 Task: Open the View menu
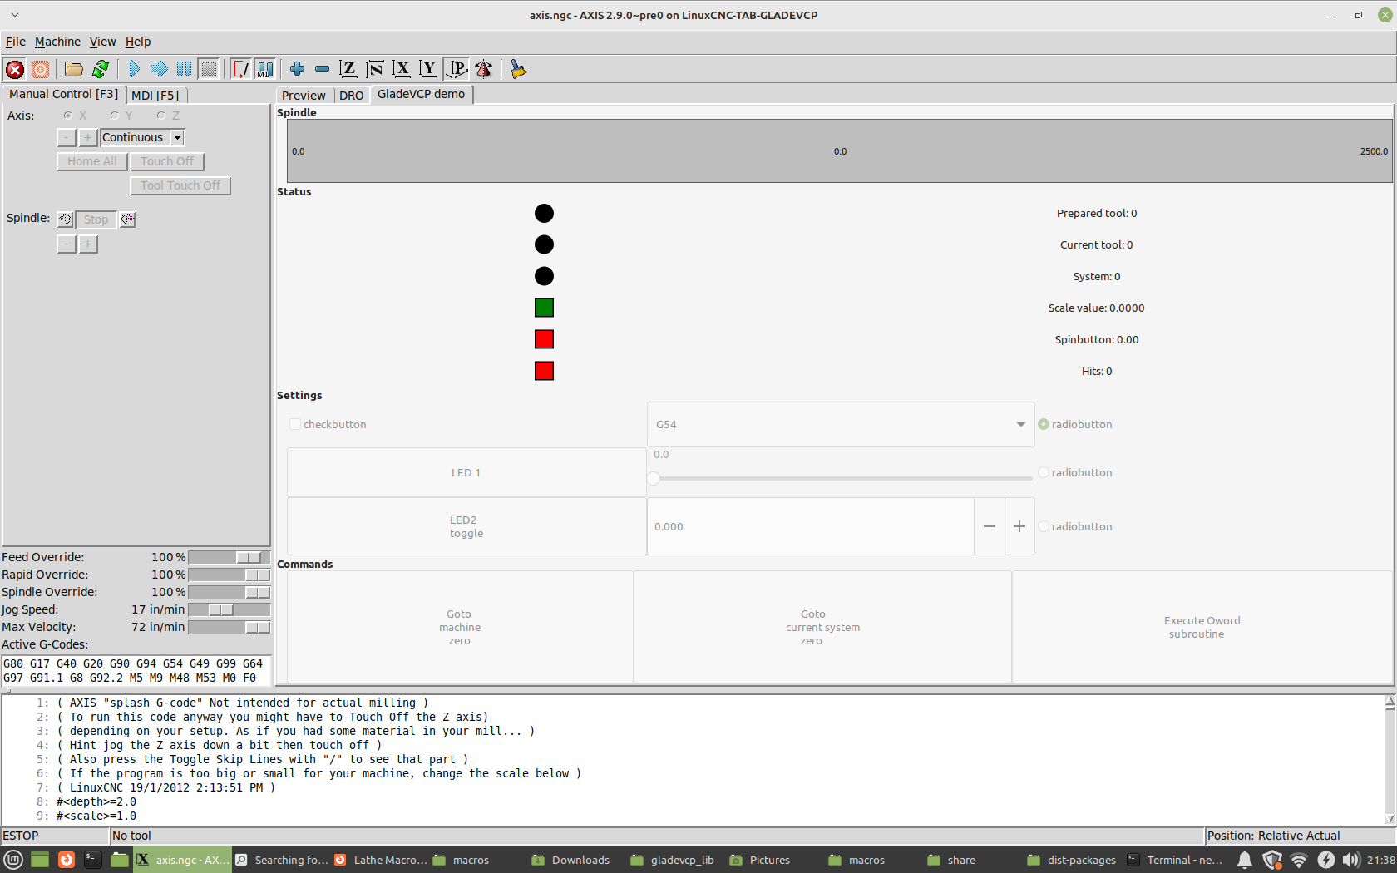103,42
